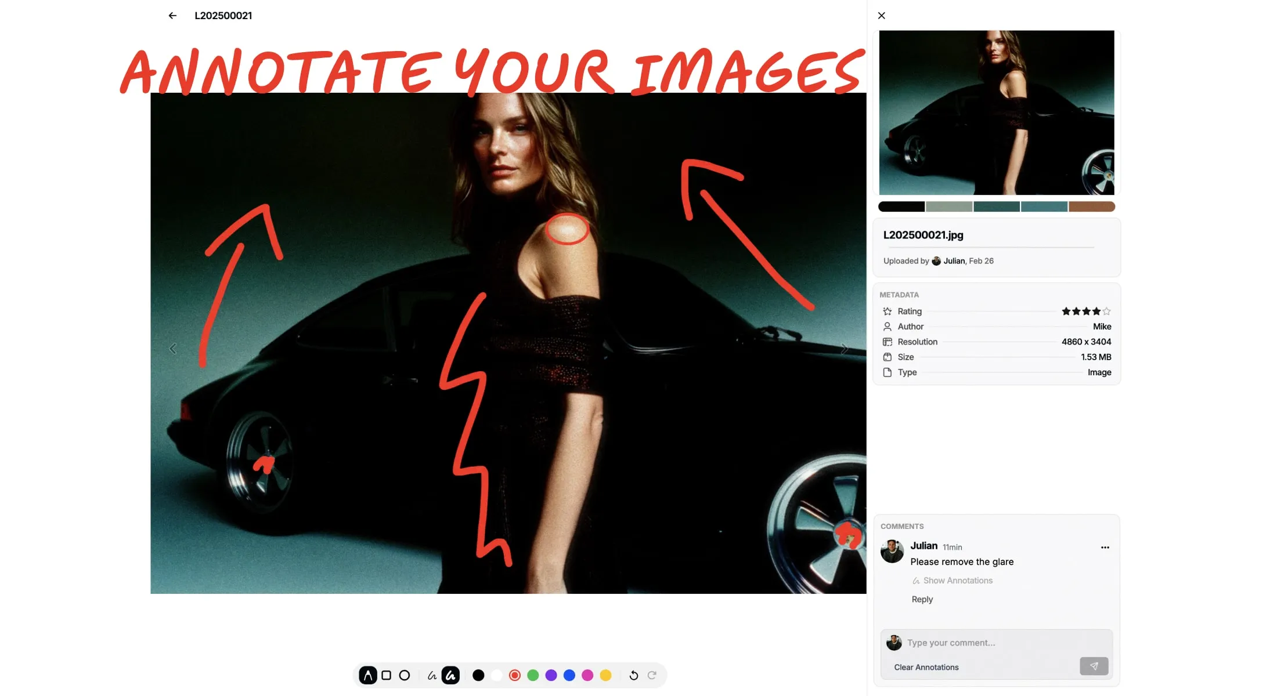Screen dimensions: 1277x696
Task: Select the black palette color bar
Action: click(901, 206)
